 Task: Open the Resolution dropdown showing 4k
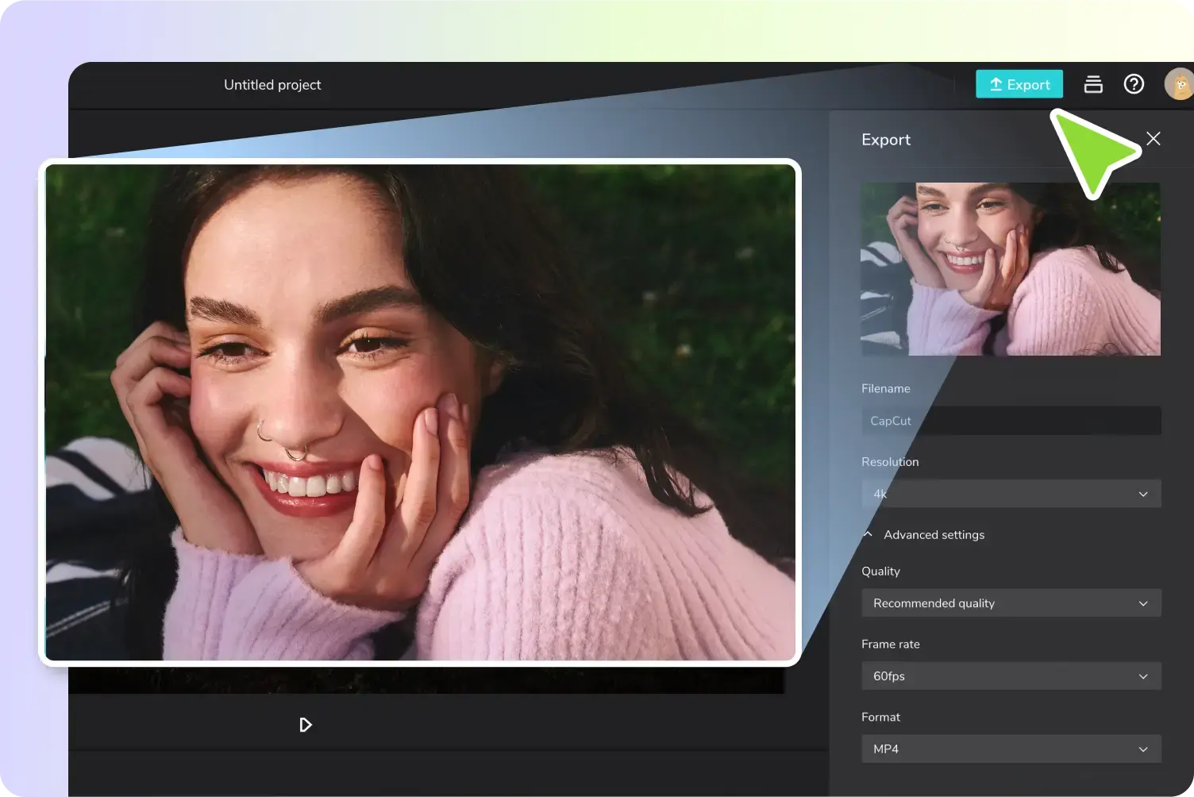pos(1011,494)
